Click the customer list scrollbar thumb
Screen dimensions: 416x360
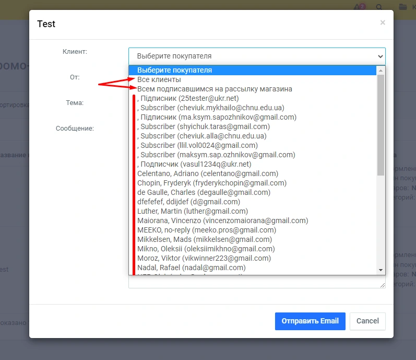click(381, 125)
